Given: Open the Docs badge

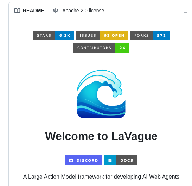Looking at the screenshot, I should [x=120, y=160].
